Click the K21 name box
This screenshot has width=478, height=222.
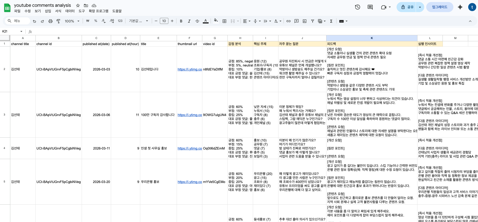pyautogui.click(x=10, y=31)
